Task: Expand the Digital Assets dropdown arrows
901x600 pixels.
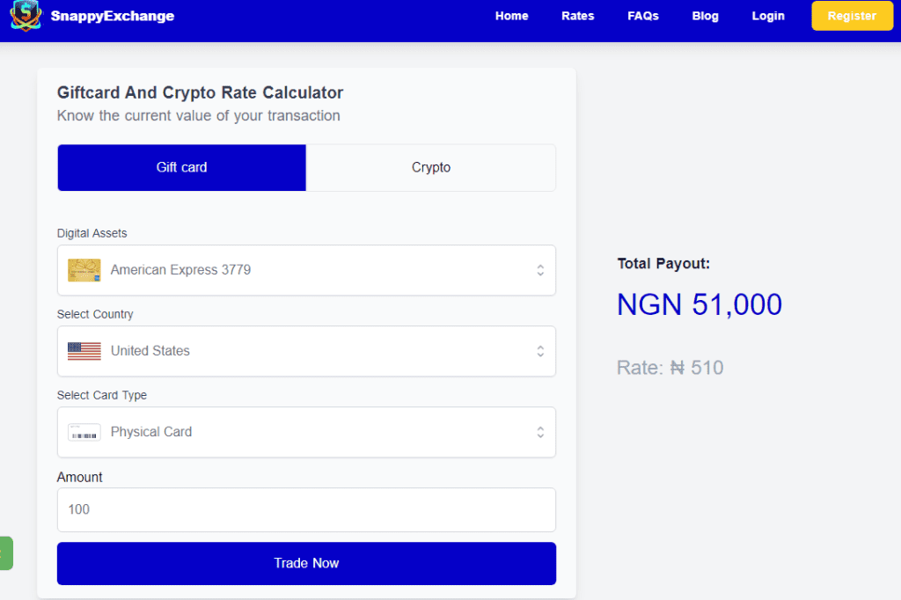Action: point(540,270)
